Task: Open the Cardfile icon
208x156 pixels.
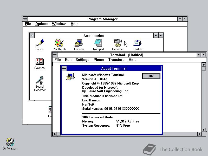Action: coord(137,44)
